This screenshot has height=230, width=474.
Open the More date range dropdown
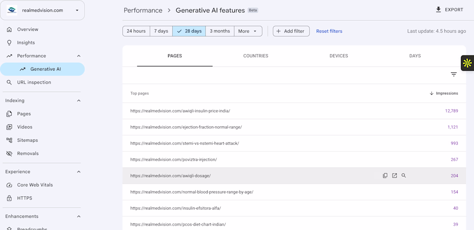tap(248, 31)
